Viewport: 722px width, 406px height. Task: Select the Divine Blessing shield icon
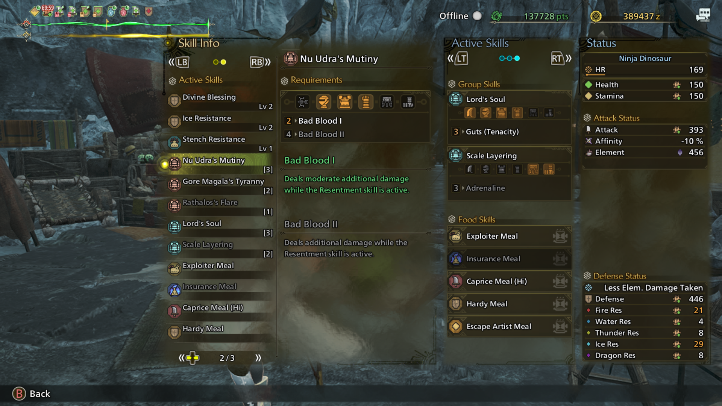point(174,101)
